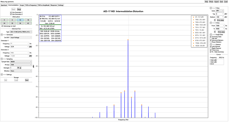Open the X Axis From frequency dropdown
This screenshot has height=126, width=230.
point(224,26)
